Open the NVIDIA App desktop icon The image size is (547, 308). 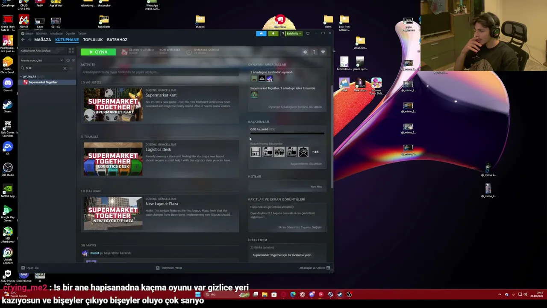click(8, 190)
